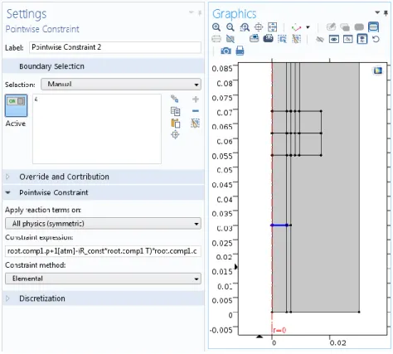This screenshot has height=354, width=393.
Task: Activate the Zoom Box tool
Action: click(x=245, y=27)
